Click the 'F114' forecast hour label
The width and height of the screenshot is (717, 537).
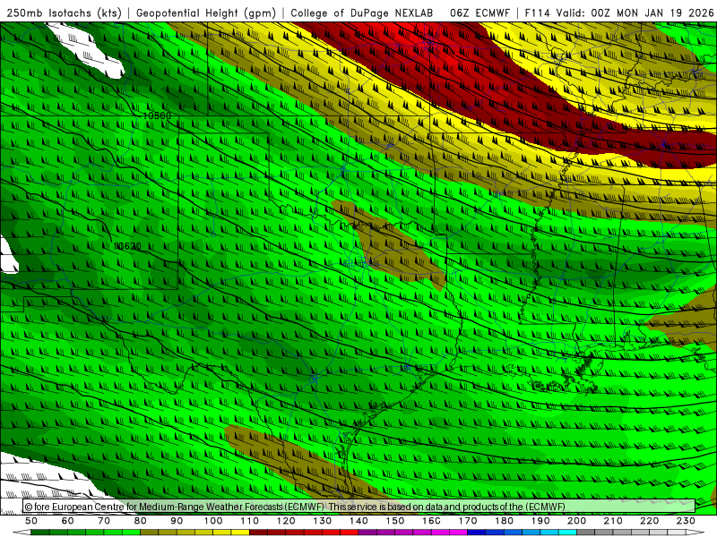537,13
